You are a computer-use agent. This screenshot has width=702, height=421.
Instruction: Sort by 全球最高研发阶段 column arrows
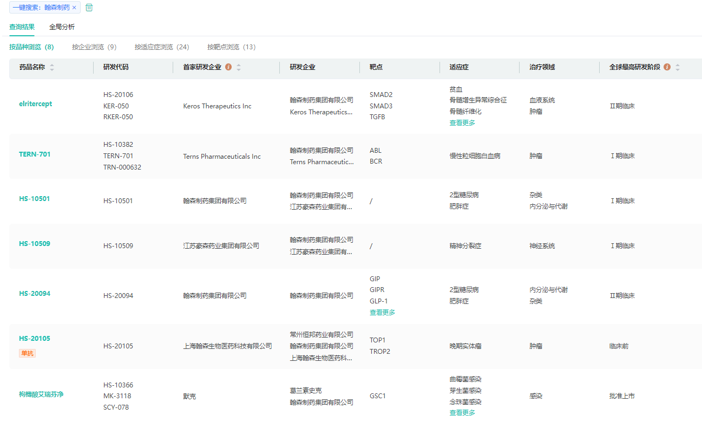tap(677, 67)
